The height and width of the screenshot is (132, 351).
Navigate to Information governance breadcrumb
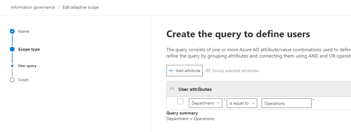click(33, 7)
